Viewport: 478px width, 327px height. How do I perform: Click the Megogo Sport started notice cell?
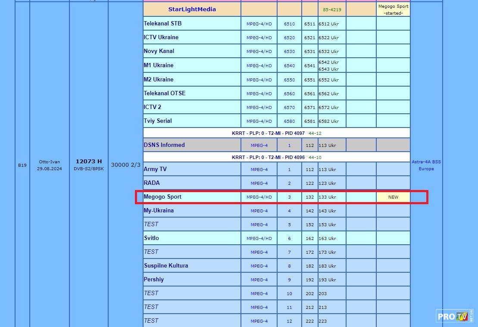tap(393, 9)
